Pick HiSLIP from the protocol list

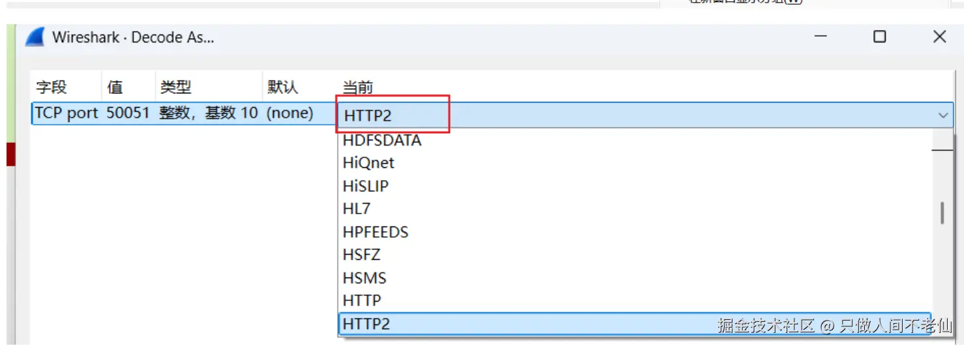point(365,186)
